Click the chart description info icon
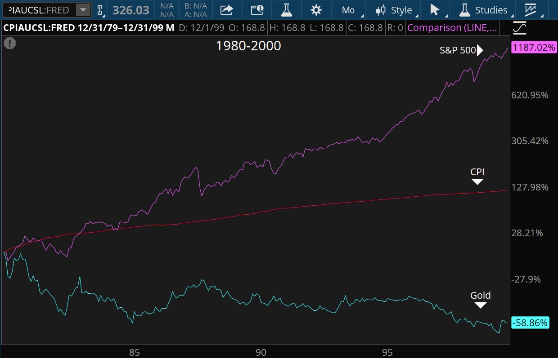This screenshot has height=358, width=558. [256, 10]
